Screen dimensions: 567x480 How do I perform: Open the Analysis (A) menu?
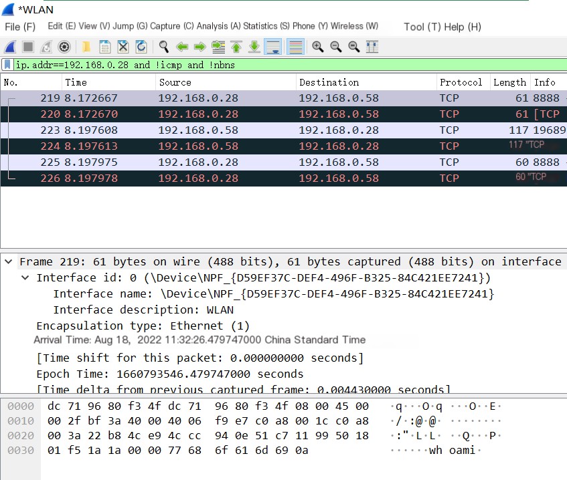pyautogui.click(x=218, y=26)
